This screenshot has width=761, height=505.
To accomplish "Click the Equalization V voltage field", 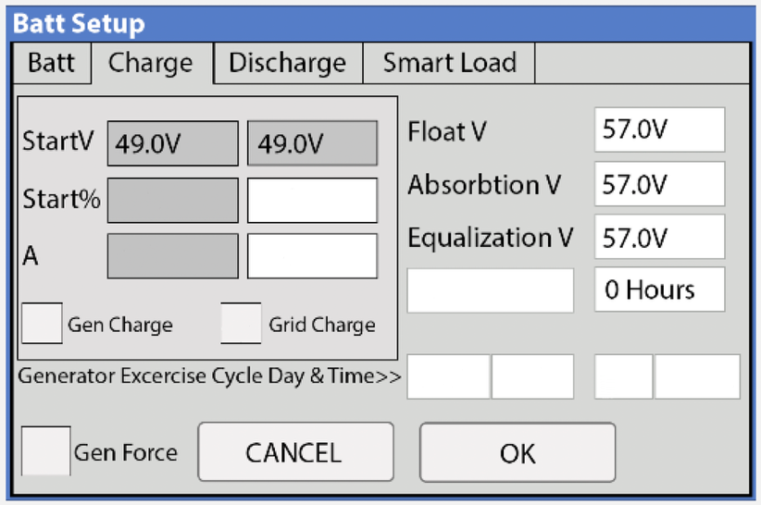I will coord(659,237).
